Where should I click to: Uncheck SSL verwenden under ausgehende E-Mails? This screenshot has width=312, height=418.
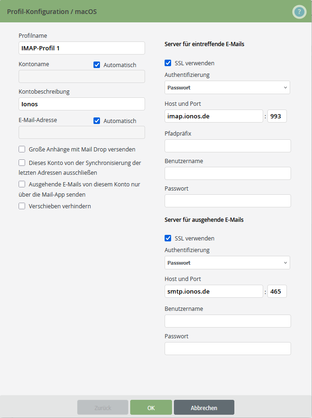point(168,238)
